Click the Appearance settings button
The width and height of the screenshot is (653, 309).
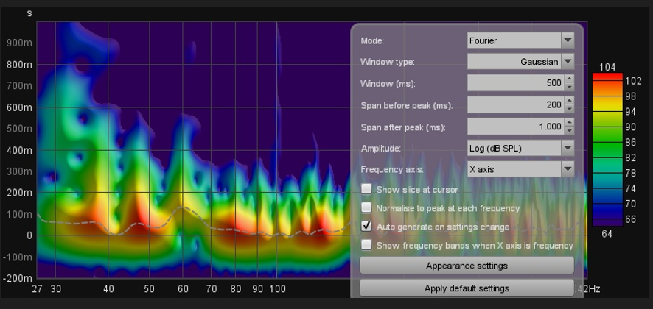pyautogui.click(x=467, y=266)
